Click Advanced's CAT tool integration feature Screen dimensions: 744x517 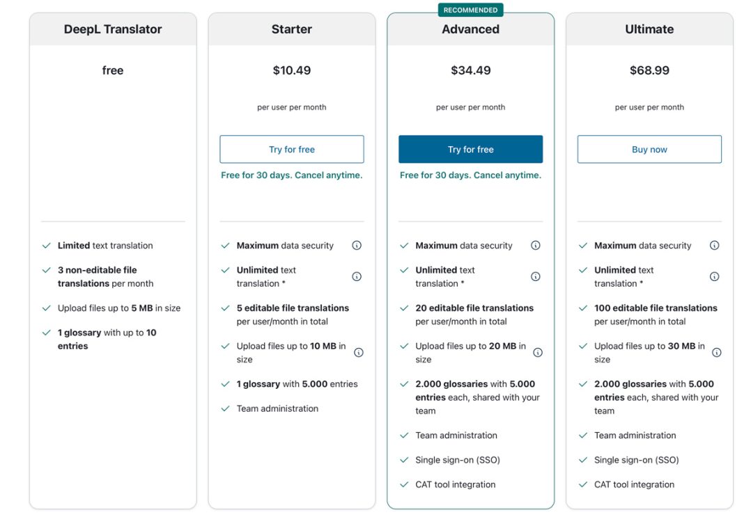coord(455,484)
